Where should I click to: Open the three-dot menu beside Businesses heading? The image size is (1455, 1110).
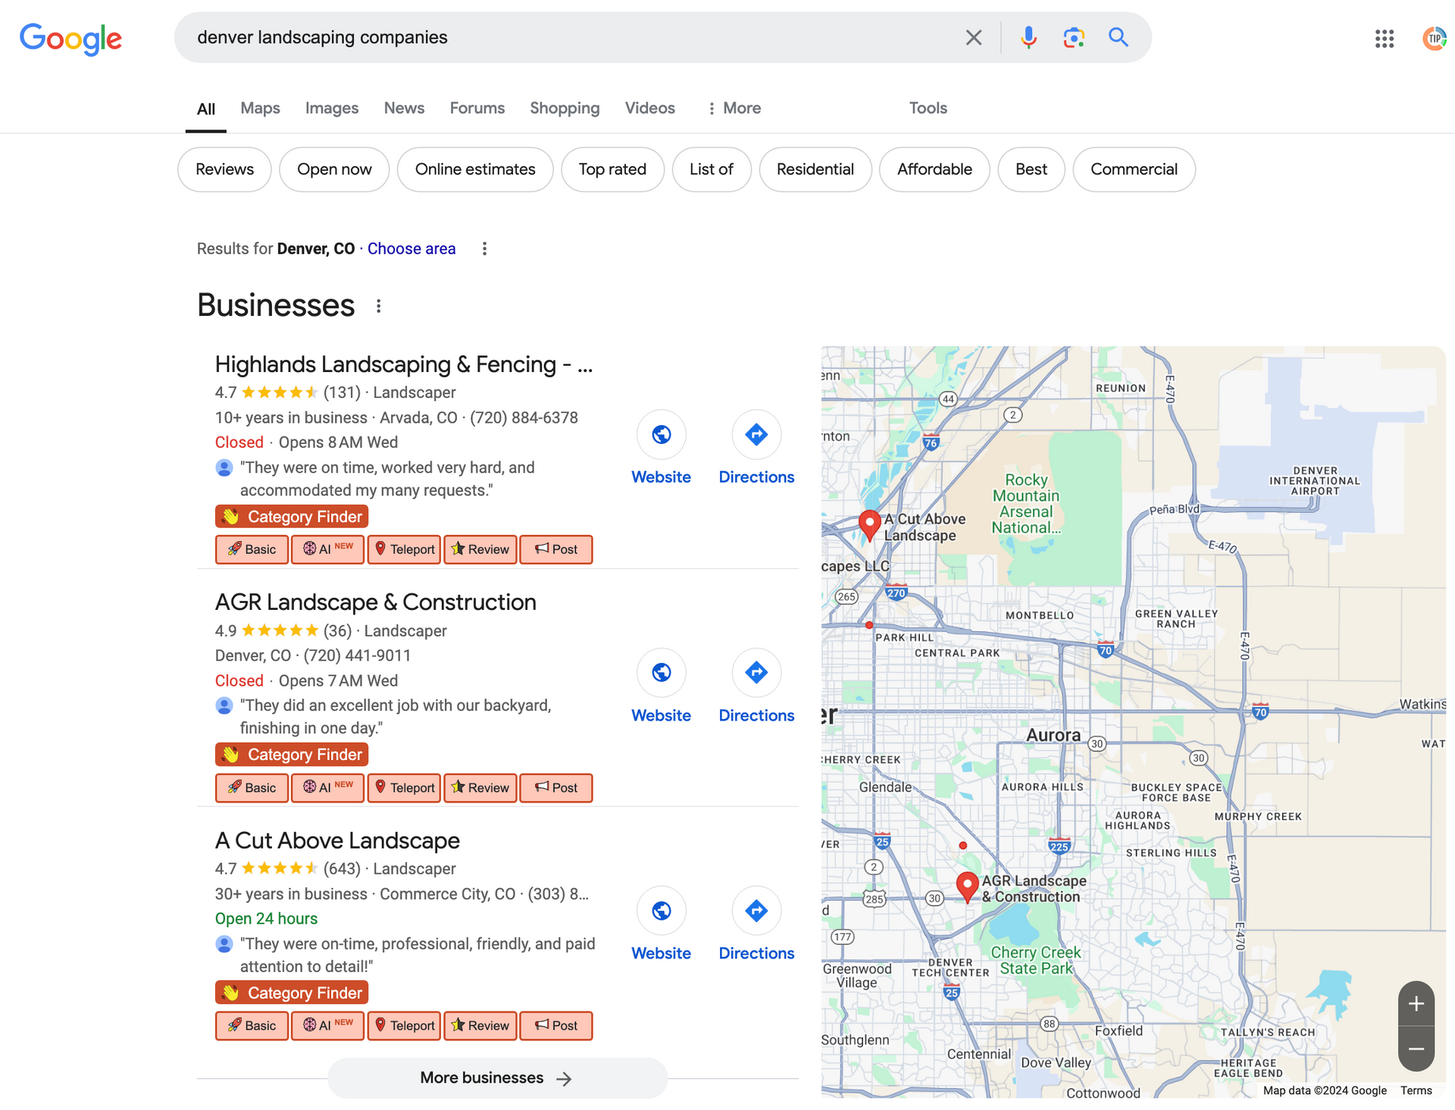pyautogui.click(x=378, y=306)
